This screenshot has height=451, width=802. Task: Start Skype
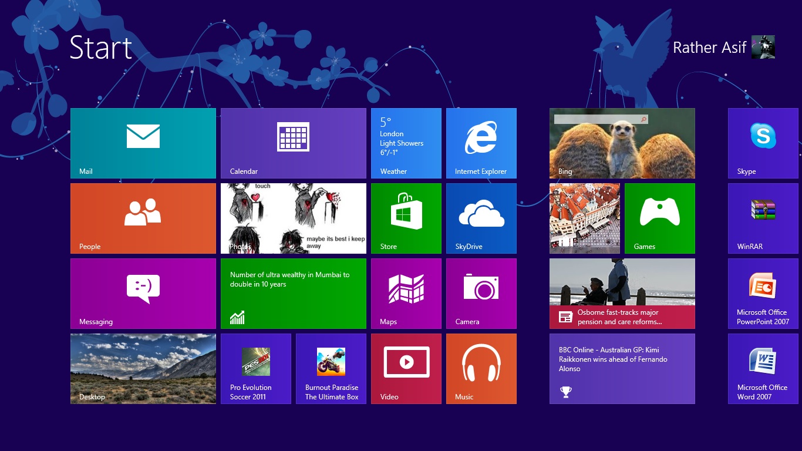pos(763,143)
